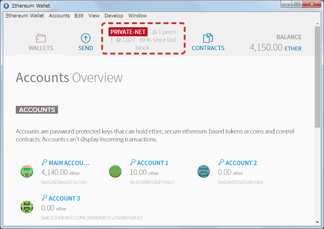This screenshot has width=324, height=229.
Task: Open the ACCOUNT 3 link
Action: [64, 199]
